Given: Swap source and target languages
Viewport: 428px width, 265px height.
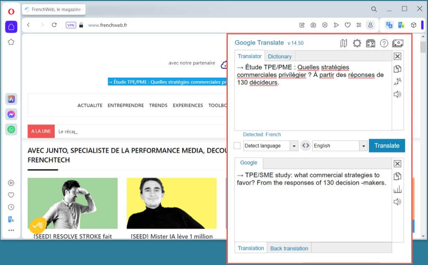Looking at the screenshot, I should [306, 145].
